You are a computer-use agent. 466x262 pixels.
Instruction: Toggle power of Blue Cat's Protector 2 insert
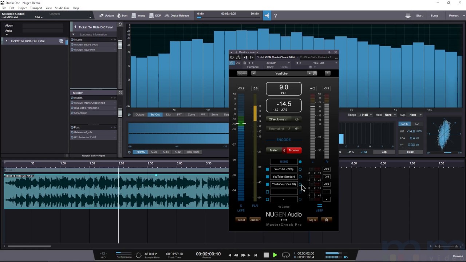click(x=72, y=108)
